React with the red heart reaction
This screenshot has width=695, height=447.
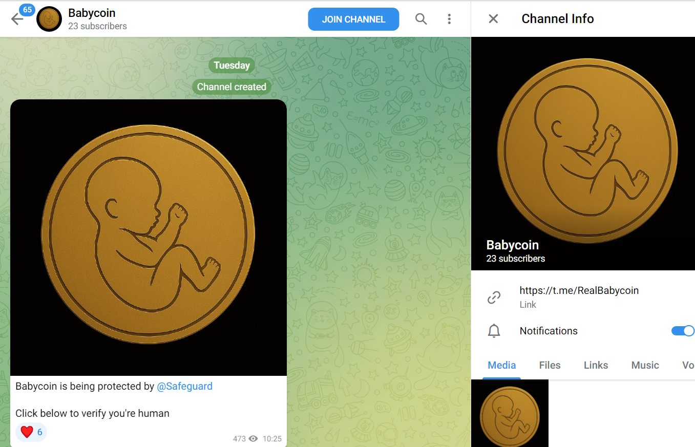pos(31,432)
